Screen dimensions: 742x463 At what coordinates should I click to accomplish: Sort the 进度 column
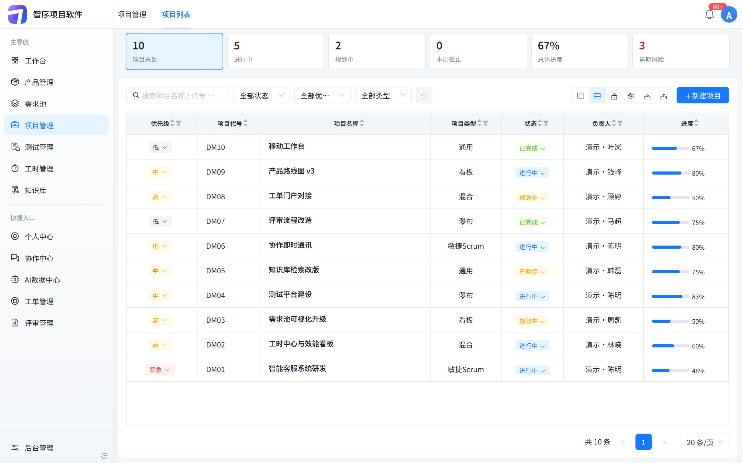(696, 123)
